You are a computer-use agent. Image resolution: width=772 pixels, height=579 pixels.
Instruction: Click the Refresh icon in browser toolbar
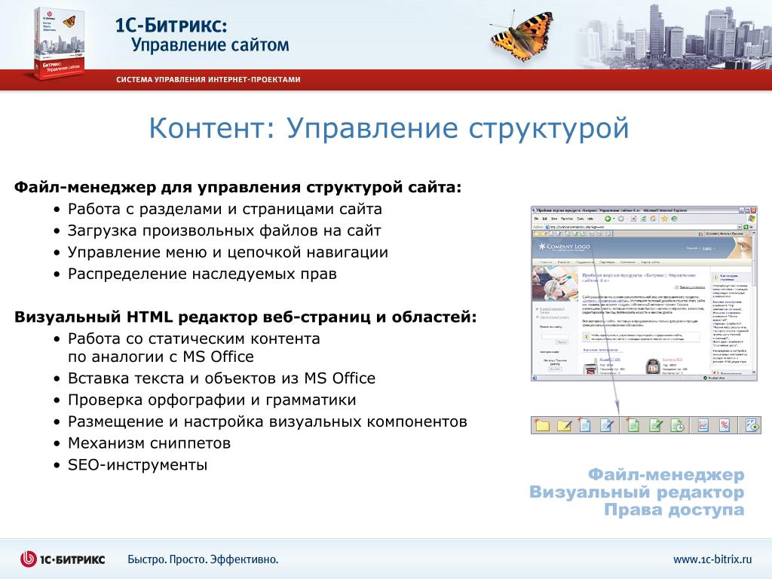(644, 219)
